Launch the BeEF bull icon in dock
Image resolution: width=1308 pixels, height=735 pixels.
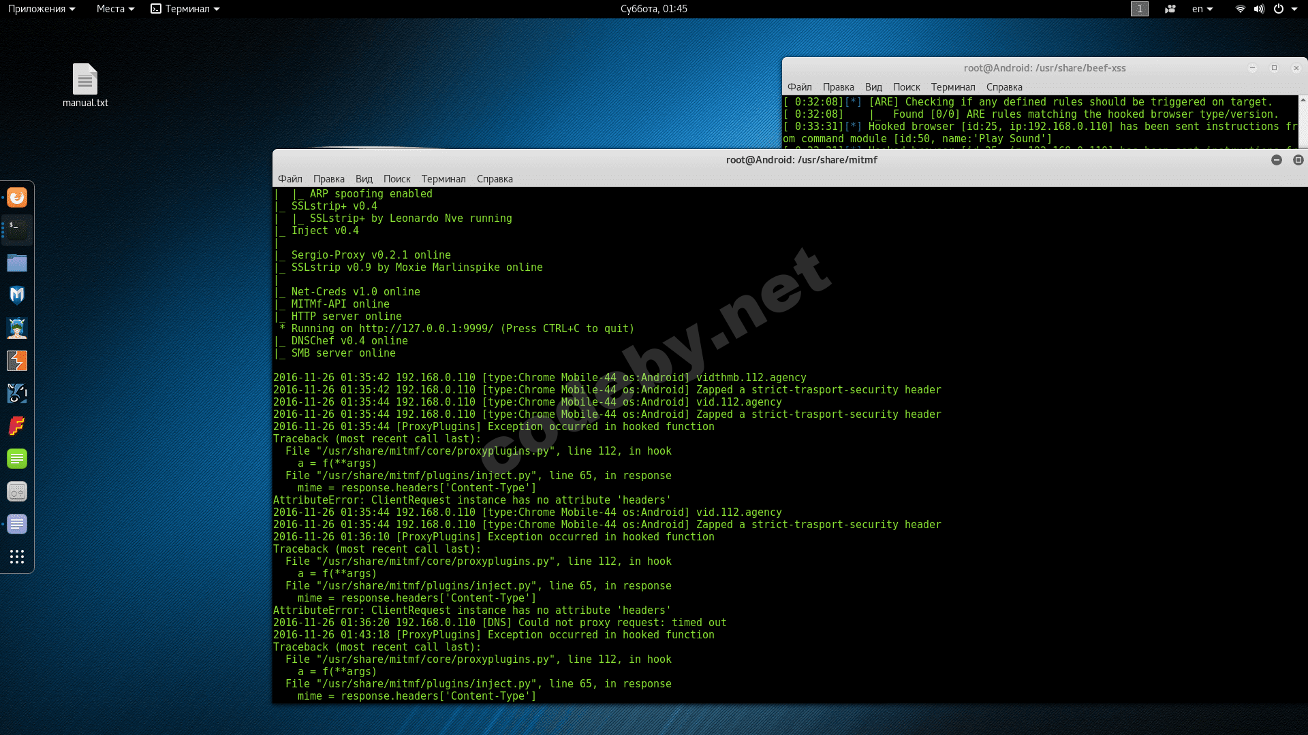tap(17, 393)
